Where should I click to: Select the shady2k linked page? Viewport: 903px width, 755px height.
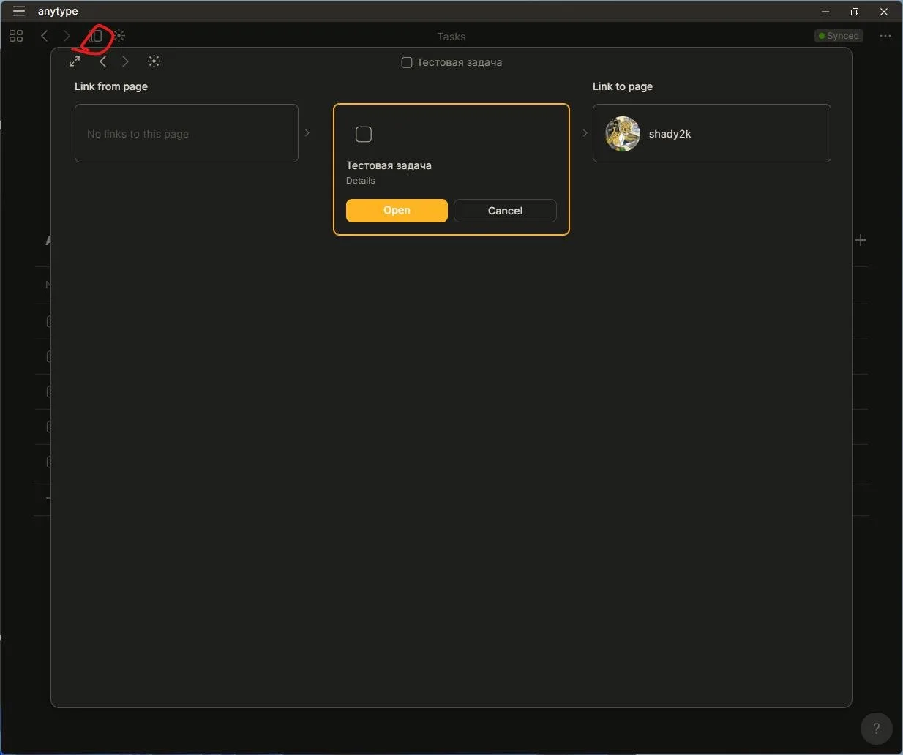tap(711, 133)
